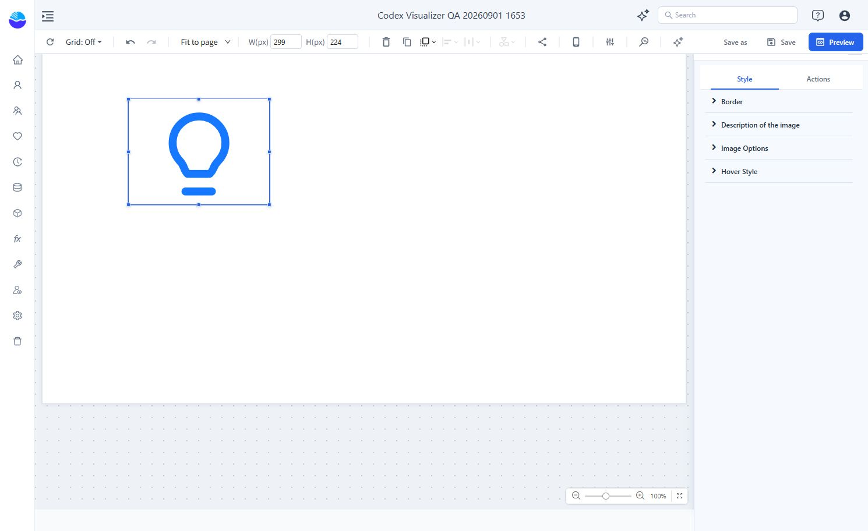Image resolution: width=868 pixels, height=531 pixels.
Task: Open the gear settings sidebar icon
Action: (17, 316)
